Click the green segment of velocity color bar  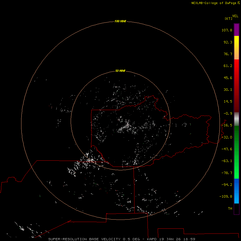tap(236, 152)
